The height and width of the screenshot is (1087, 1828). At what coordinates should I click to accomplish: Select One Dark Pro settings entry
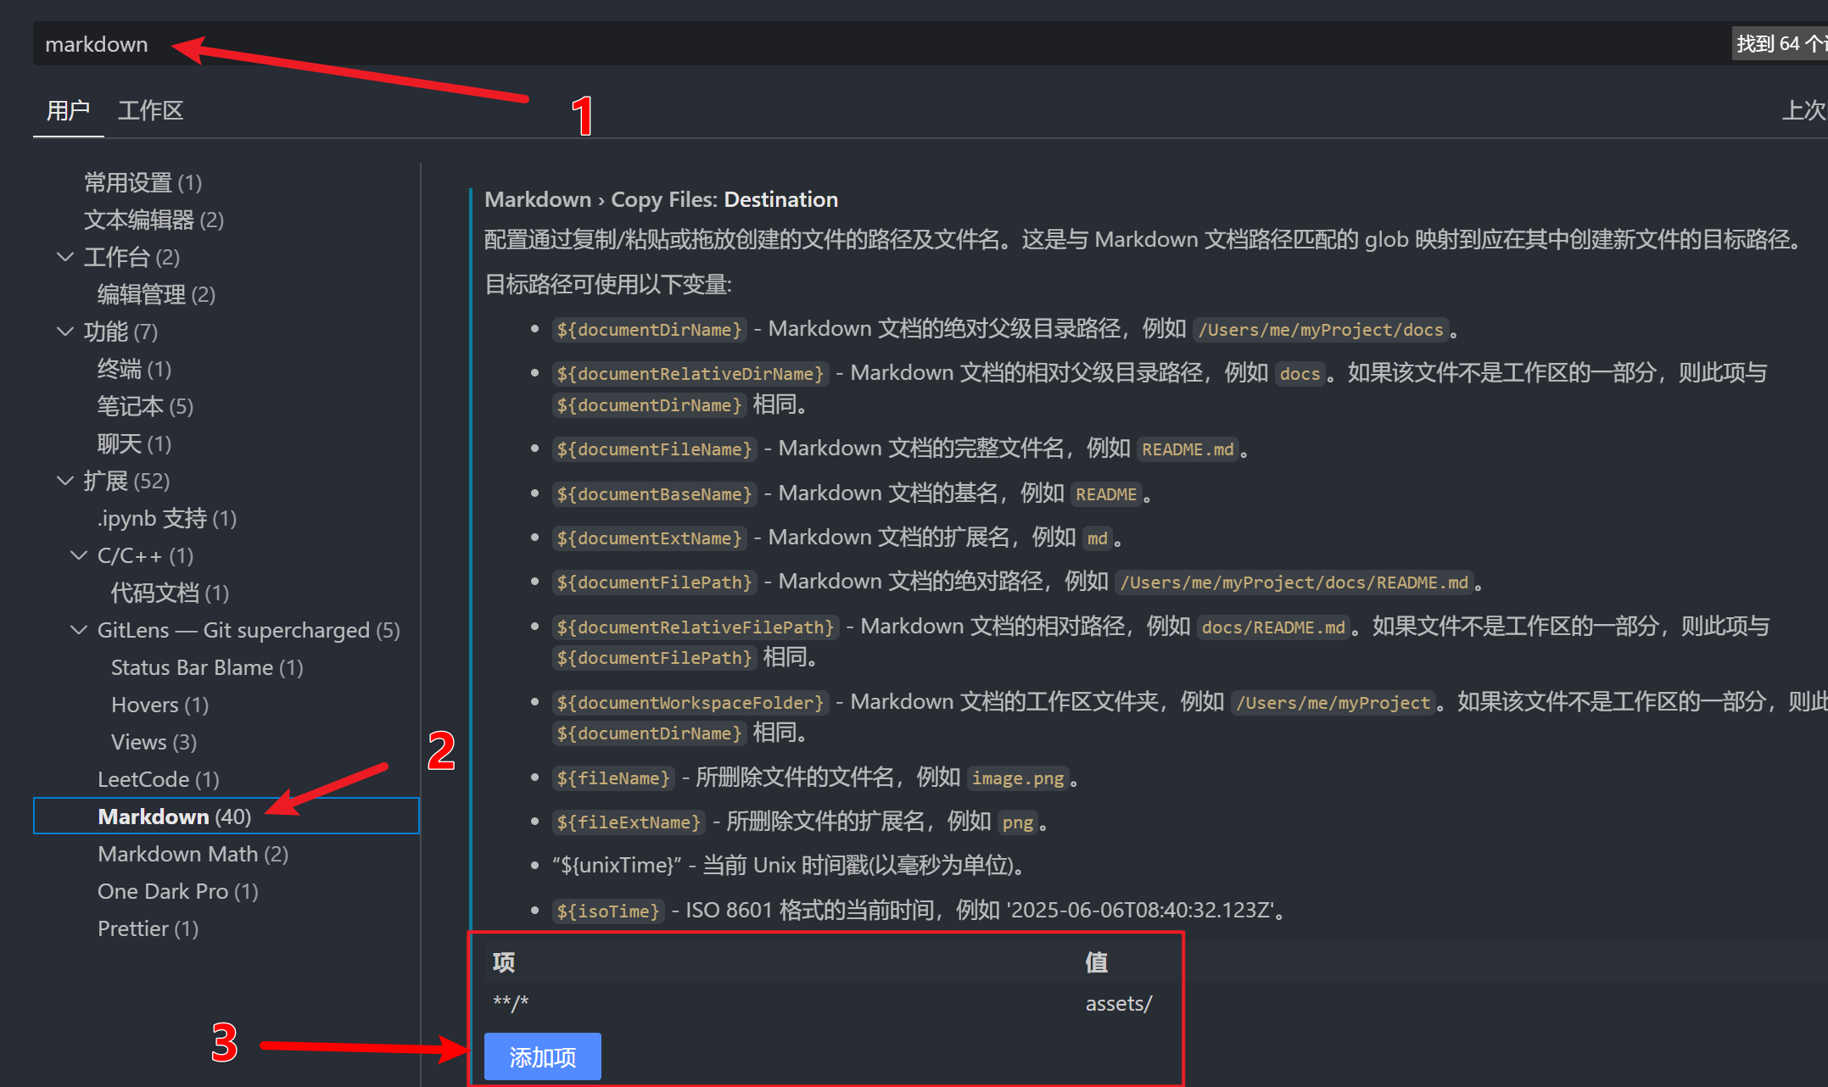177,891
